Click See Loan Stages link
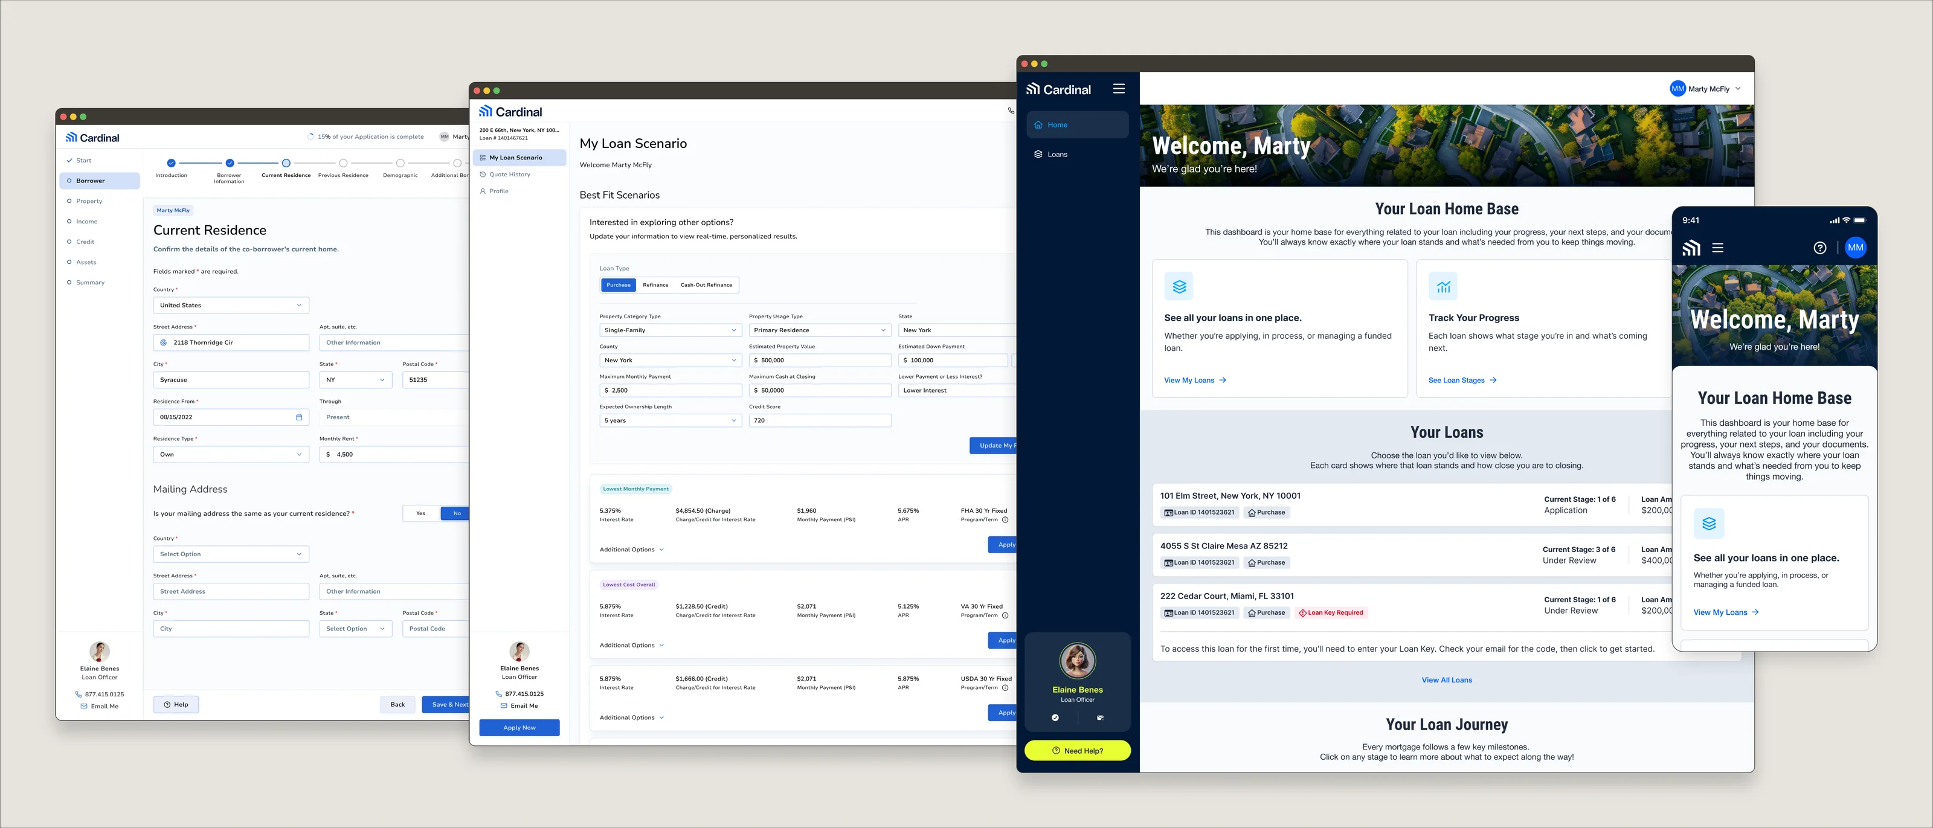This screenshot has width=1933, height=828. click(x=1462, y=380)
